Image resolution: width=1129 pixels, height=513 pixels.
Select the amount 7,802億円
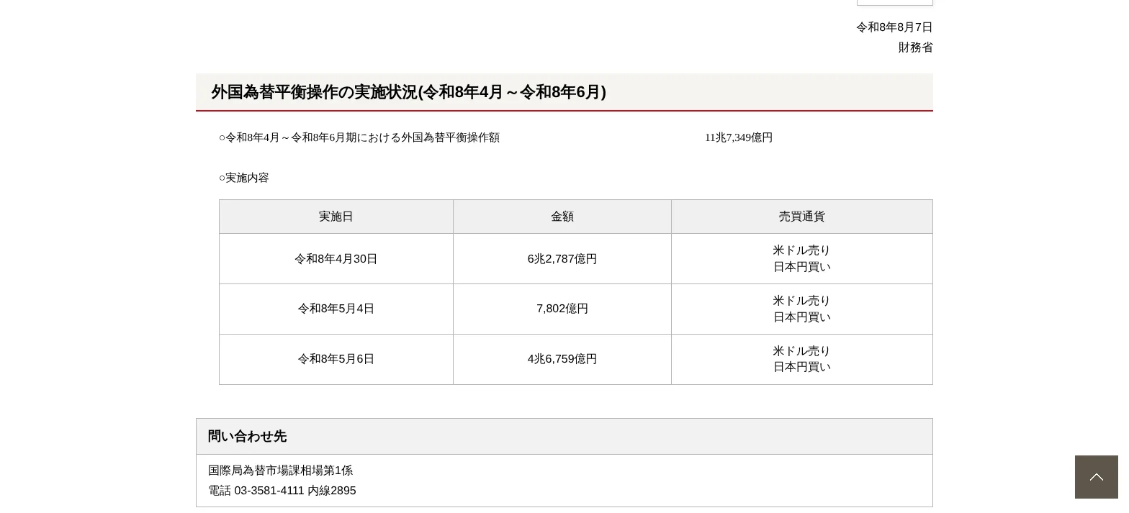[562, 309]
